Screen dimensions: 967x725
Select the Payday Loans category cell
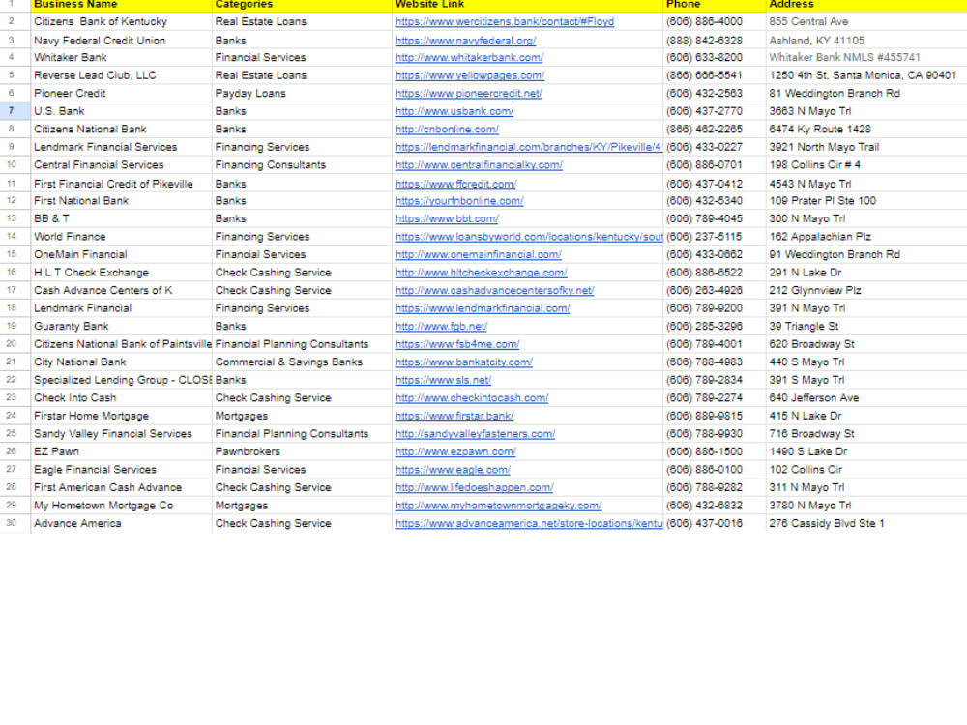tap(302, 93)
